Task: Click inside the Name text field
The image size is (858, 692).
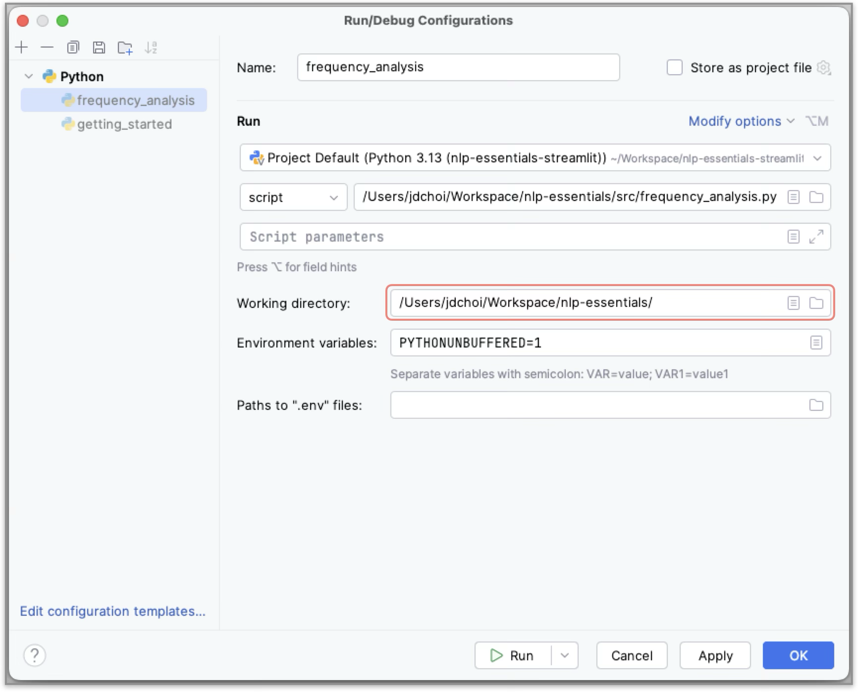Action: pos(457,67)
